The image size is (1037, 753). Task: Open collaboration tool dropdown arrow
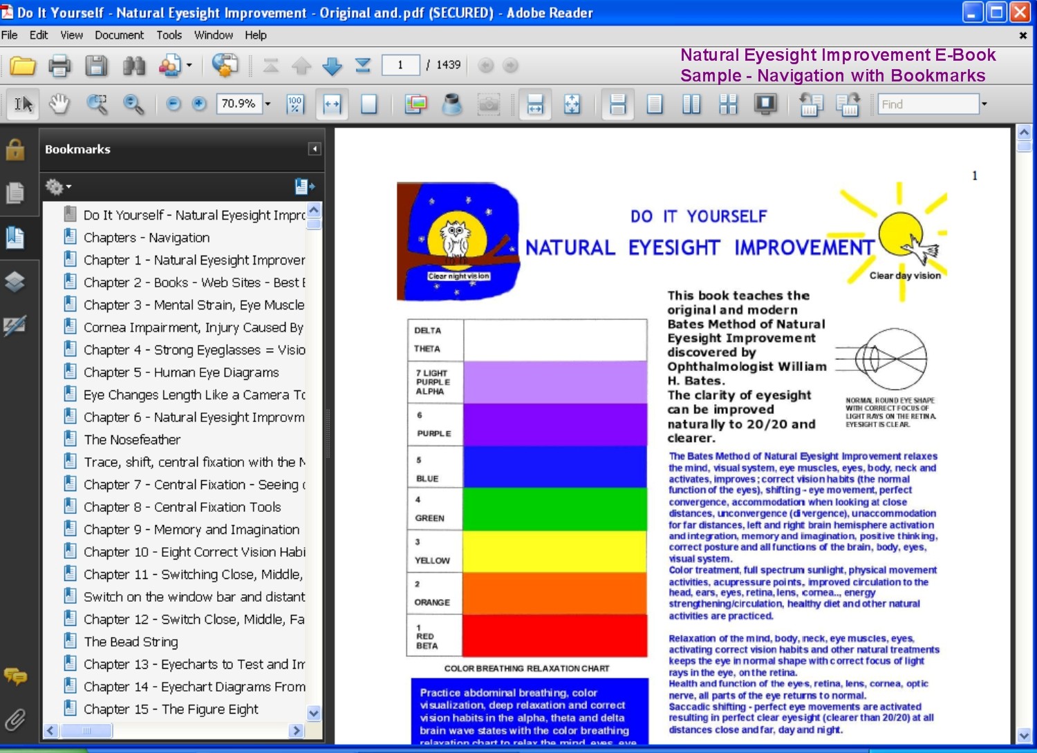coord(189,66)
